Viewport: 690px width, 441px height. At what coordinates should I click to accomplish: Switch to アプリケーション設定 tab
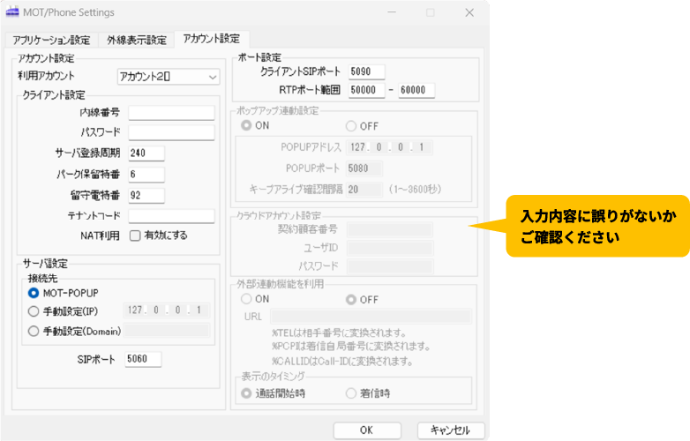tap(51, 40)
